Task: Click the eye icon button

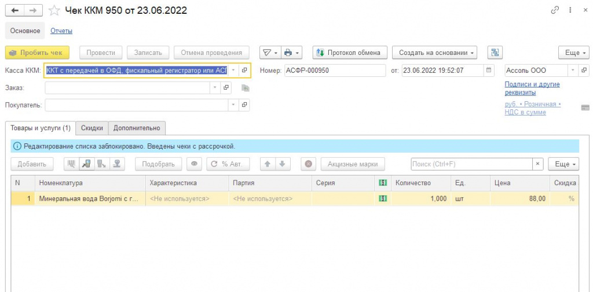Action: (195, 164)
